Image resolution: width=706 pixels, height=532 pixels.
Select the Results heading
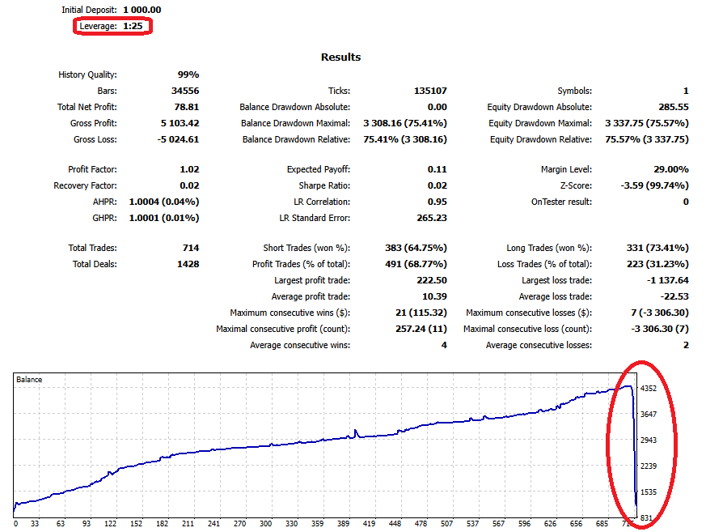[340, 57]
